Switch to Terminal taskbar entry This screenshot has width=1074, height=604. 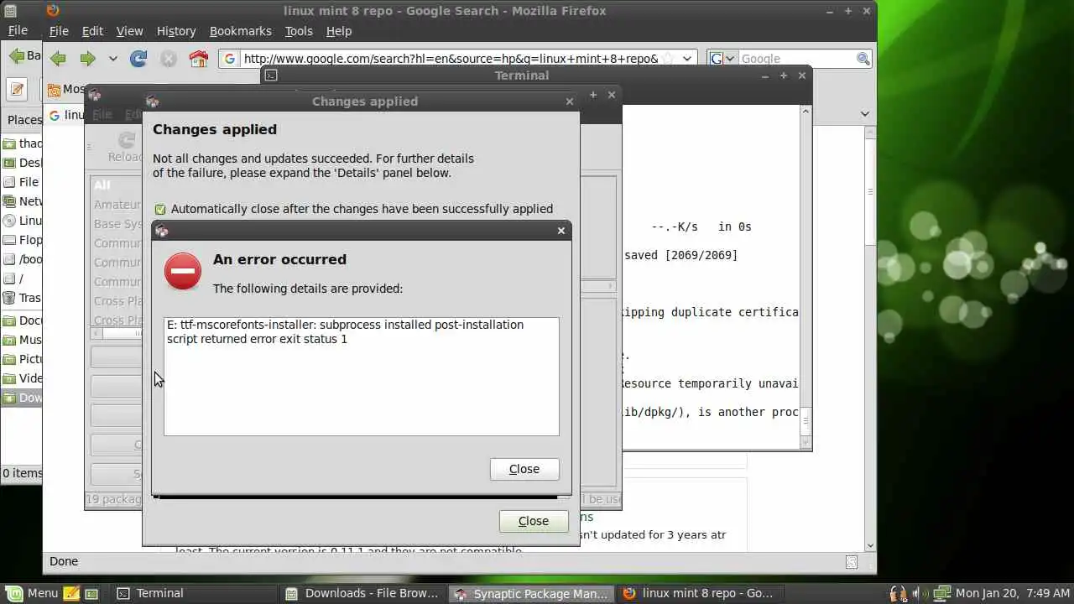click(193, 593)
